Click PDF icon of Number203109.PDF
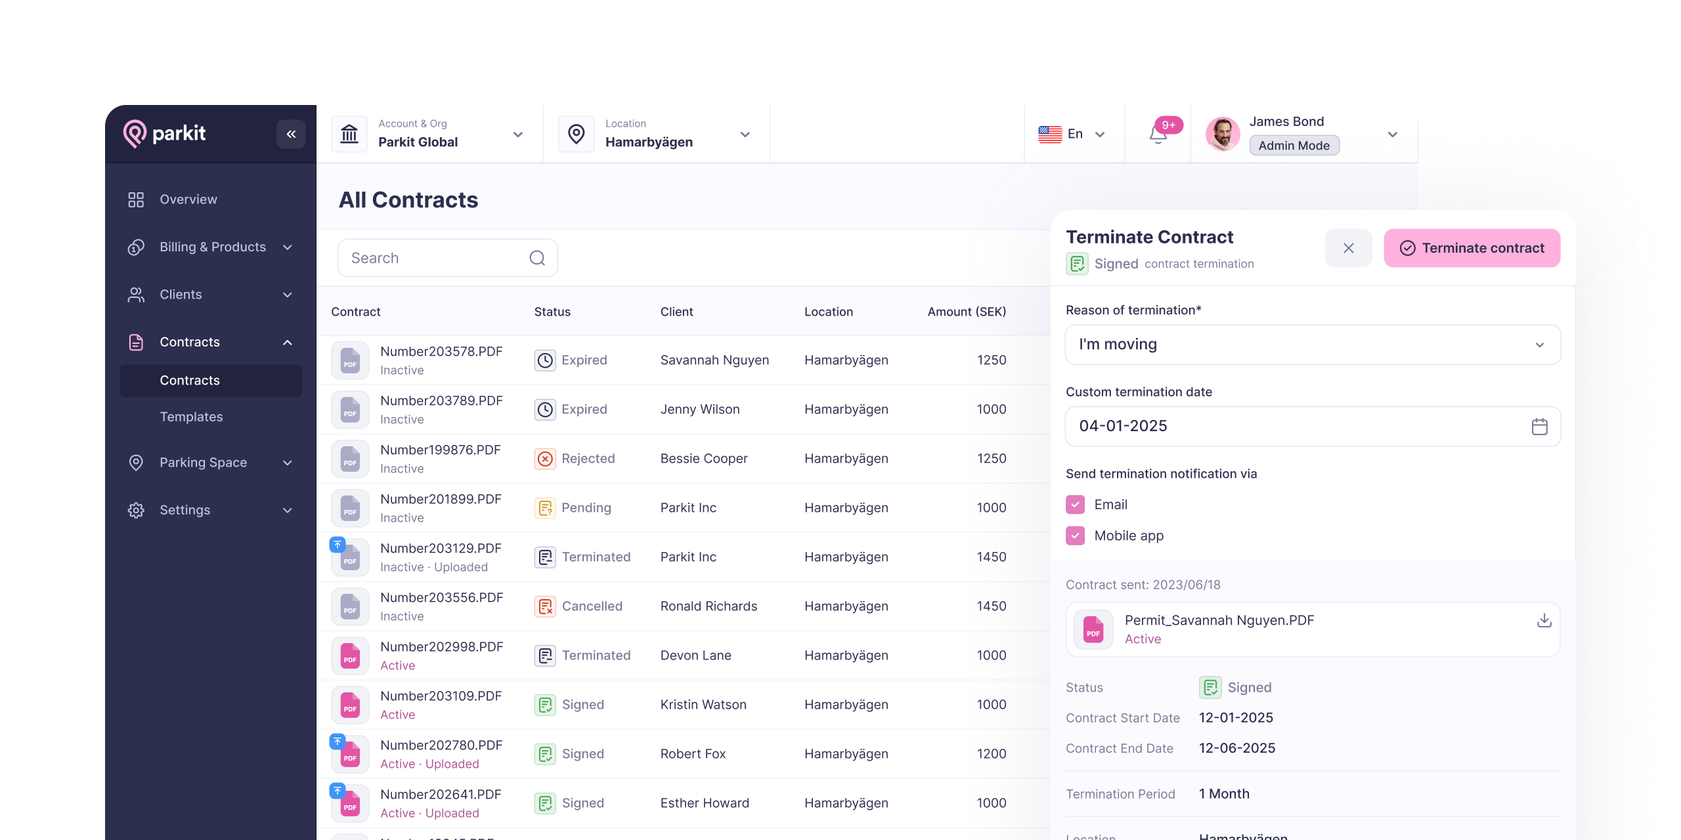The height and width of the screenshot is (840, 1681). [350, 705]
